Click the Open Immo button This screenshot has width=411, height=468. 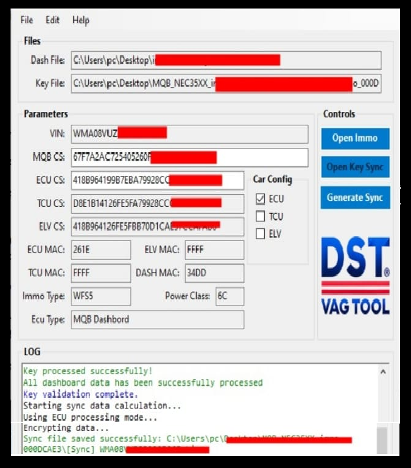pyautogui.click(x=355, y=138)
